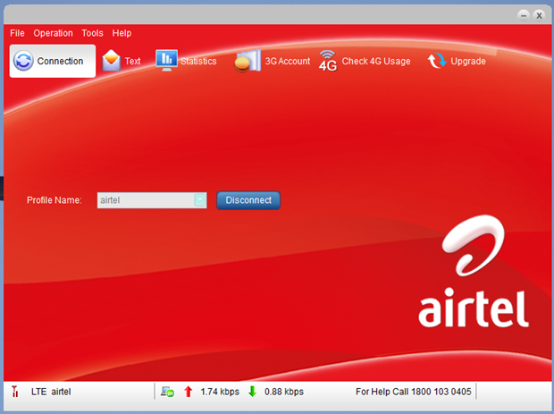Click the red upload arrow icon

188,392
